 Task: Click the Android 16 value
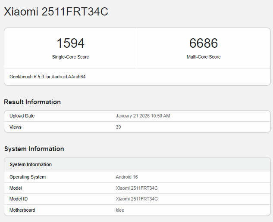click(x=127, y=177)
